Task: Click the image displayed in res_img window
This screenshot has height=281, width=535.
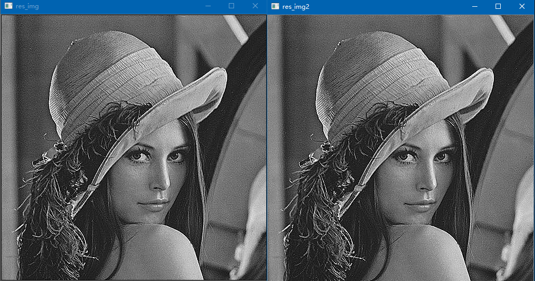Action: click(x=134, y=148)
